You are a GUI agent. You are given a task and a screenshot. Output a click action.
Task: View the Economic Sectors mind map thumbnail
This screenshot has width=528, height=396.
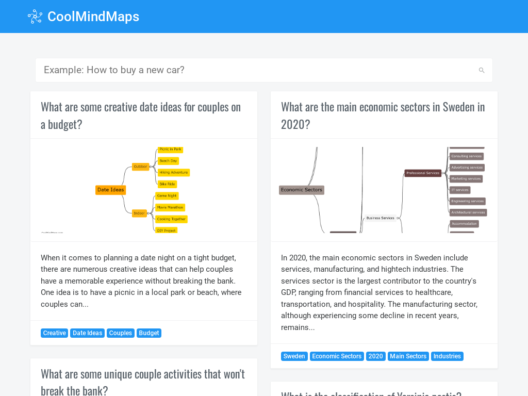coord(384,190)
